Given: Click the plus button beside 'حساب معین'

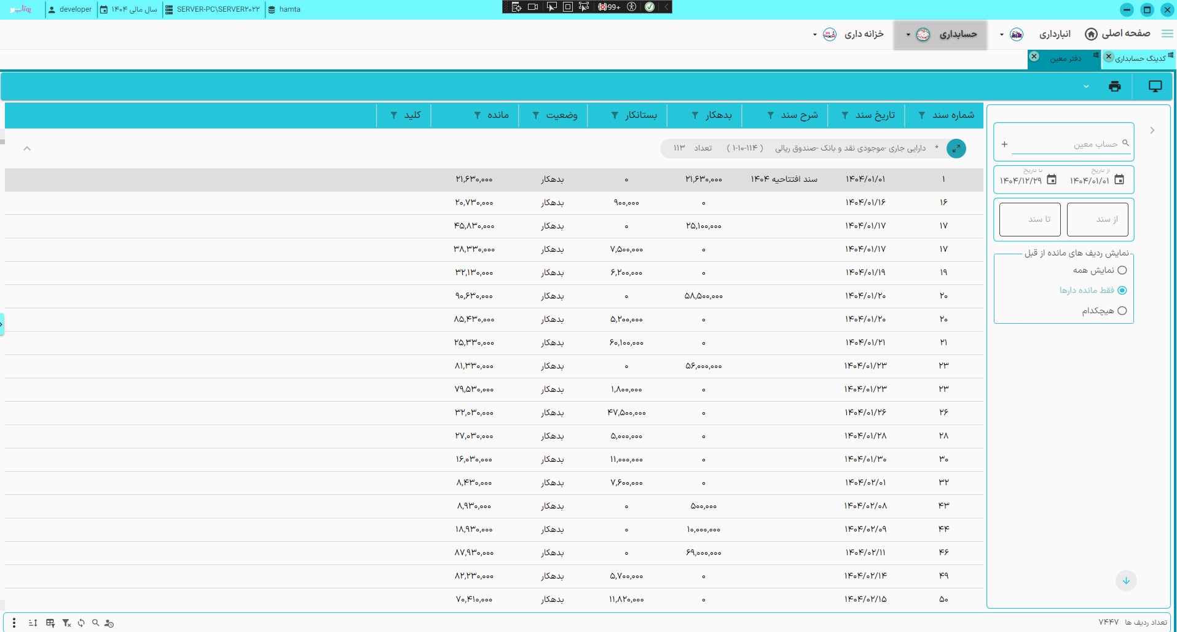Looking at the screenshot, I should [1004, 144].
